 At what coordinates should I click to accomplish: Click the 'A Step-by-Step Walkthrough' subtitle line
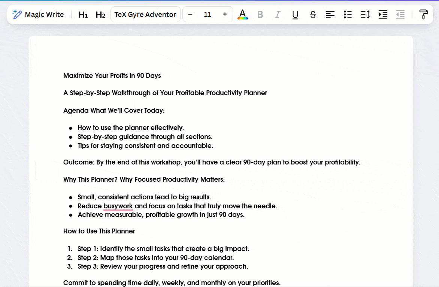pyautogui.click(x=165, y=93)
